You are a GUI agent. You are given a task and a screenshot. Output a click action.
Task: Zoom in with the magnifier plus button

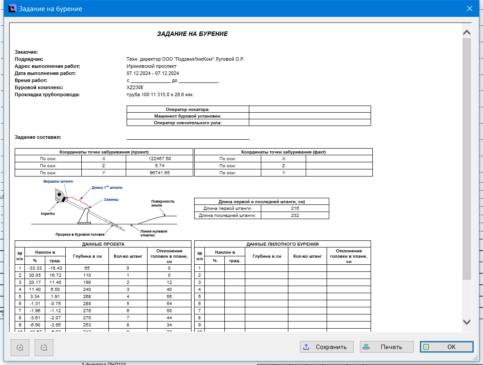coord(20,347)
